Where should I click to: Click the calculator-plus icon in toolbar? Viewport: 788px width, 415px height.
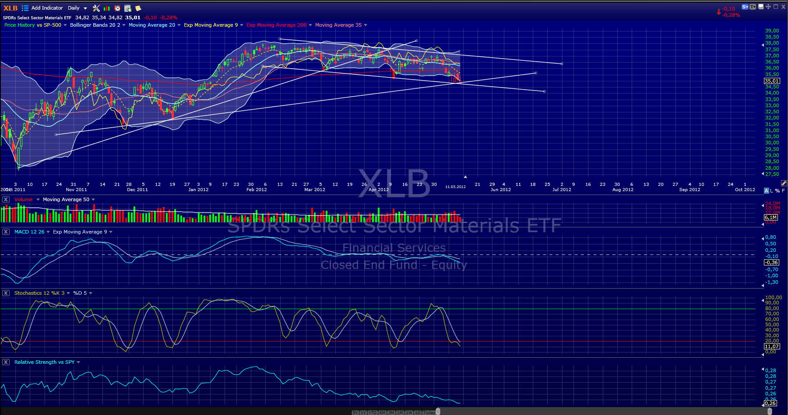[x=128, y=8]
